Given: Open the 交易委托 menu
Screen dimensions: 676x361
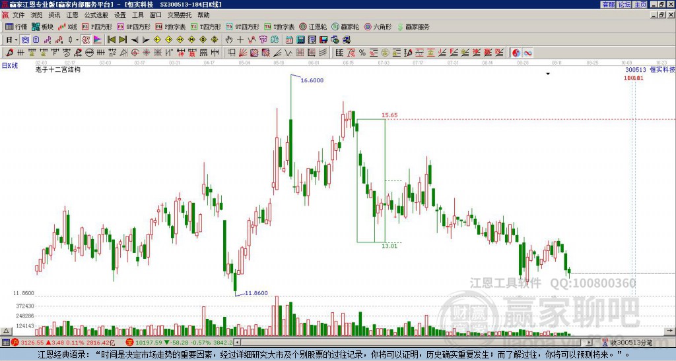Looking at the screenshot, I should (x=180, y=15).
